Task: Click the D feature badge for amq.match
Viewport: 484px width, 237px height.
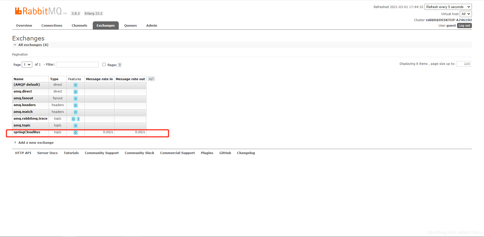Action: coord(76,112)
